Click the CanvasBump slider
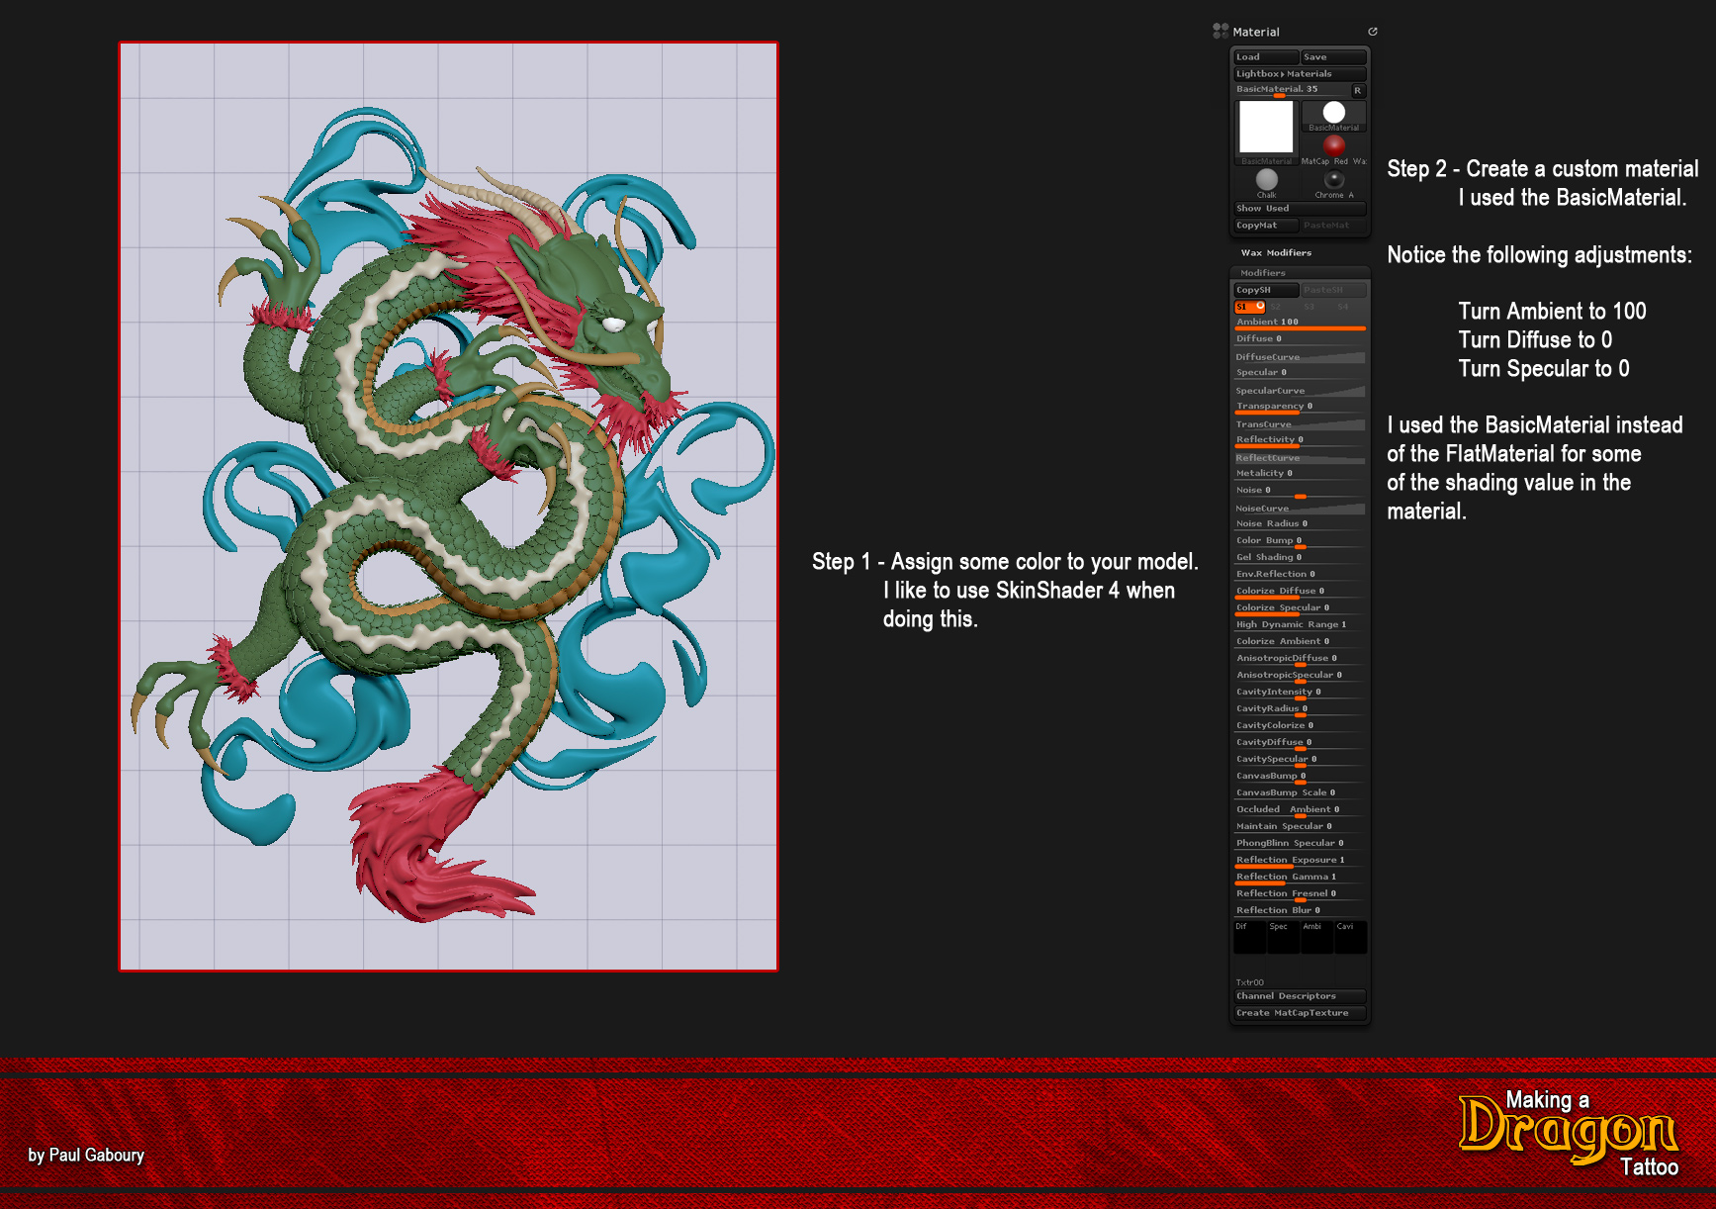Screen dimensions: 1716x1209 click(x=1300, y=777)
